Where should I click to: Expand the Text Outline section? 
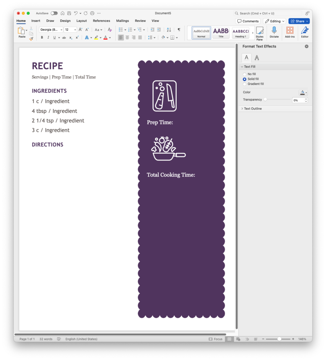coord(252,108)
